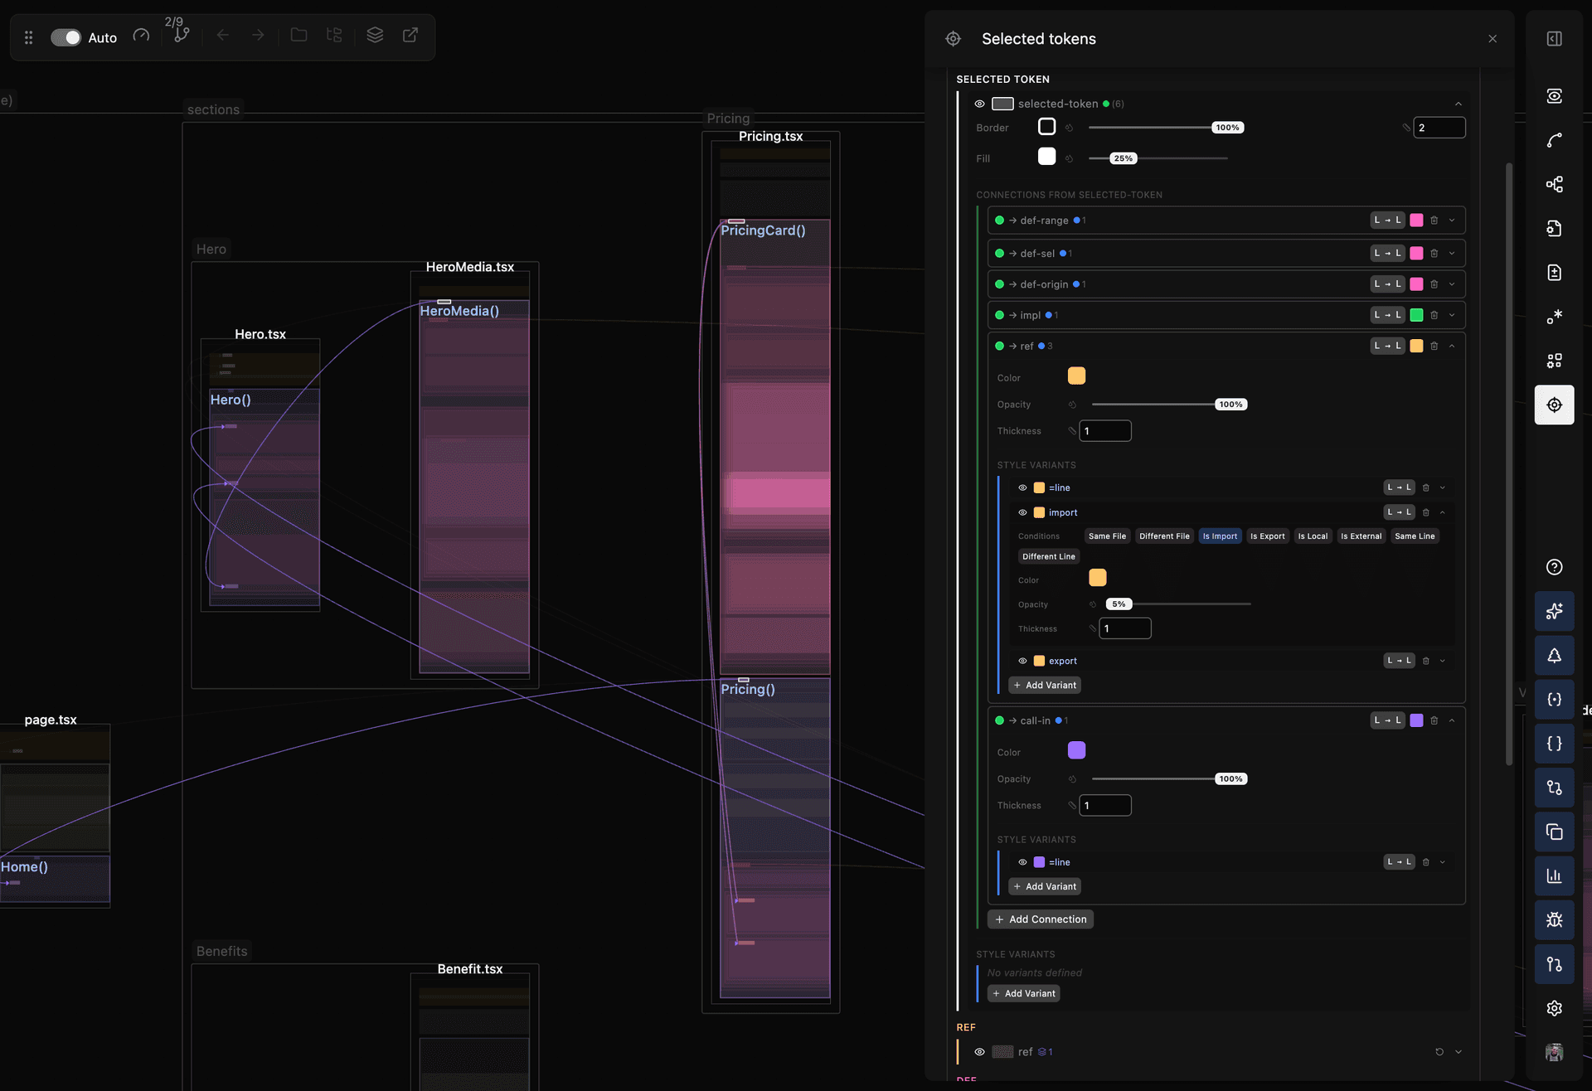
Task: Click the Add Connection button
Action: coord(1041,919)
